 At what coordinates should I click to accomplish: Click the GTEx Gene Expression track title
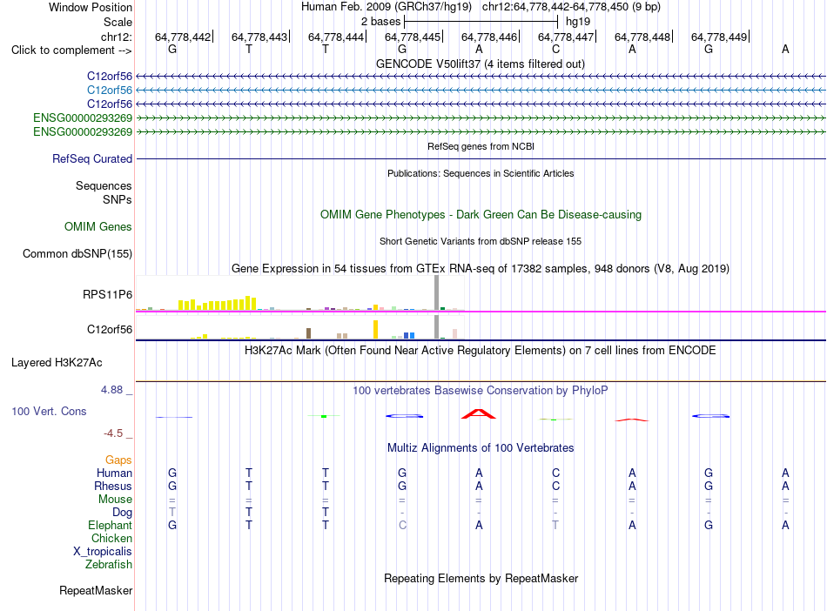pyautogui.click(x=481, y=268)
